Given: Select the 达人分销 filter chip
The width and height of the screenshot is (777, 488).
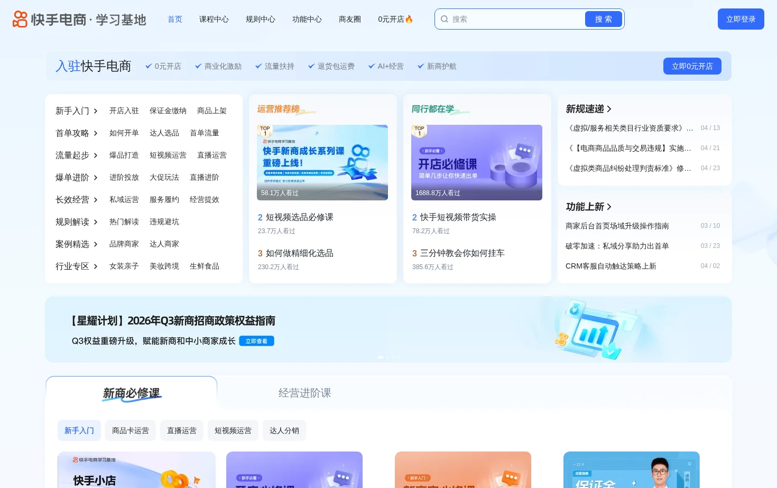Looking at the screenshot, I should (x=284, y=430).
